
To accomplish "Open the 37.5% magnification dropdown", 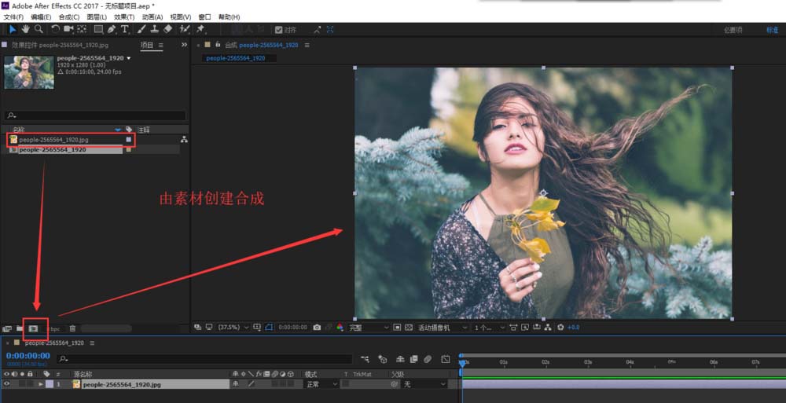I will tap(233, 328).
